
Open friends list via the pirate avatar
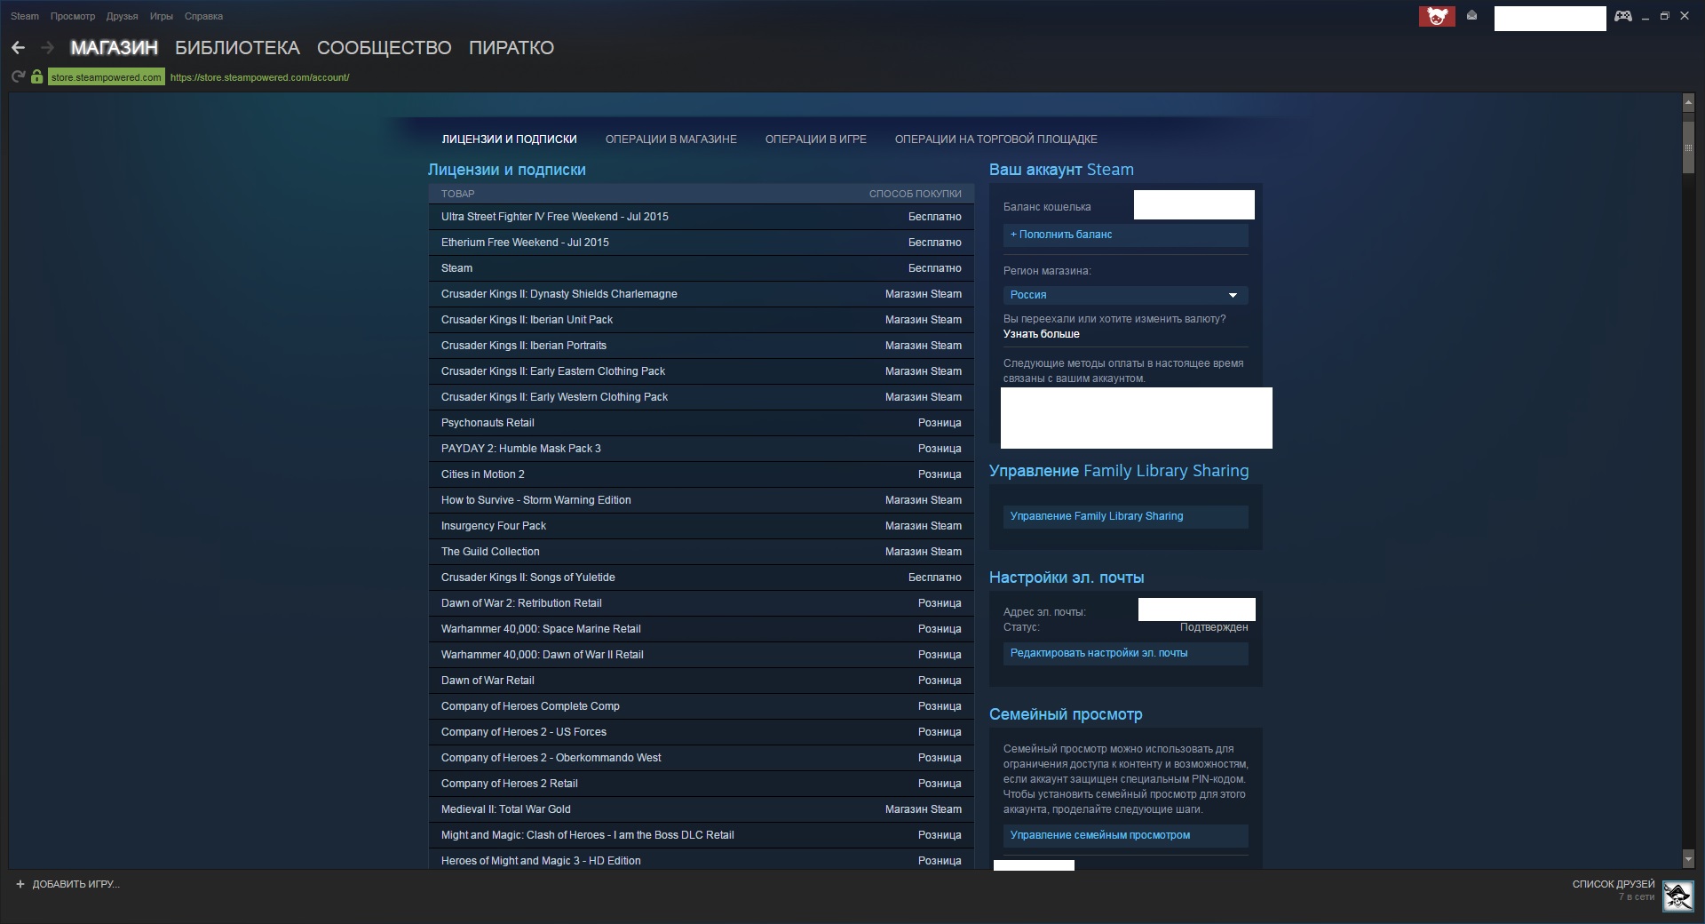click(x=1677, y=895)
